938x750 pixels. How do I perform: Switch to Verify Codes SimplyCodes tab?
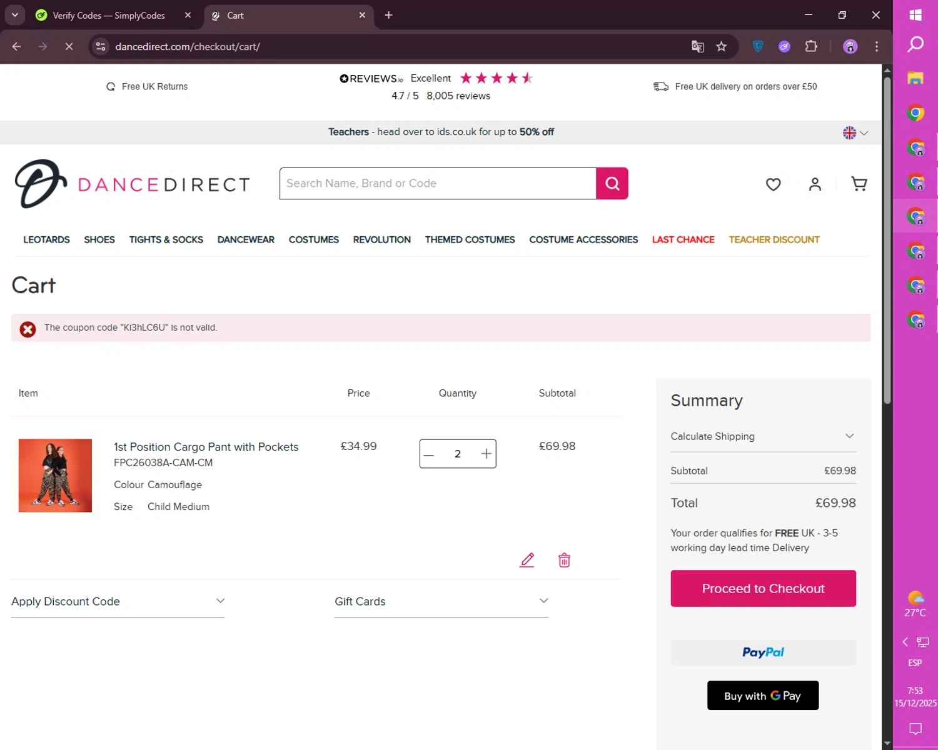(109, 15)
